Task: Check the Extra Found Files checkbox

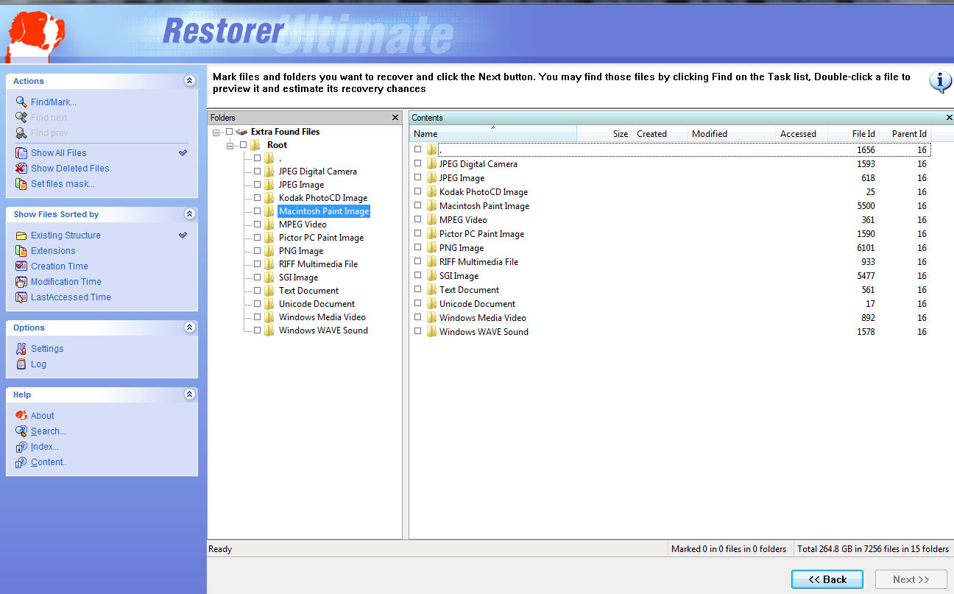Action: coord(229,132)
